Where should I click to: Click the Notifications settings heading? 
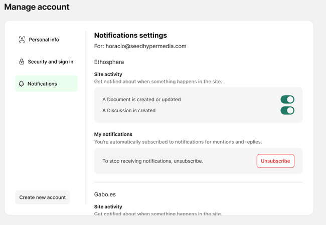pyautogui.click(x=130, y=35)
